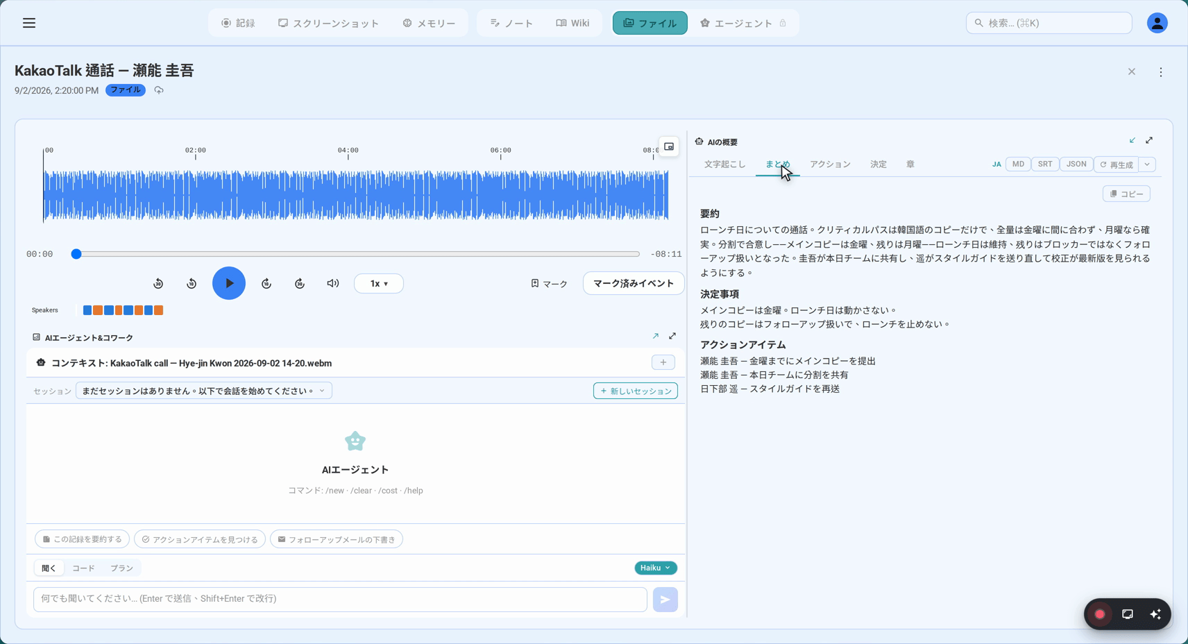
Task: Skip forward 10 seconds
Action: coord(266,283)
